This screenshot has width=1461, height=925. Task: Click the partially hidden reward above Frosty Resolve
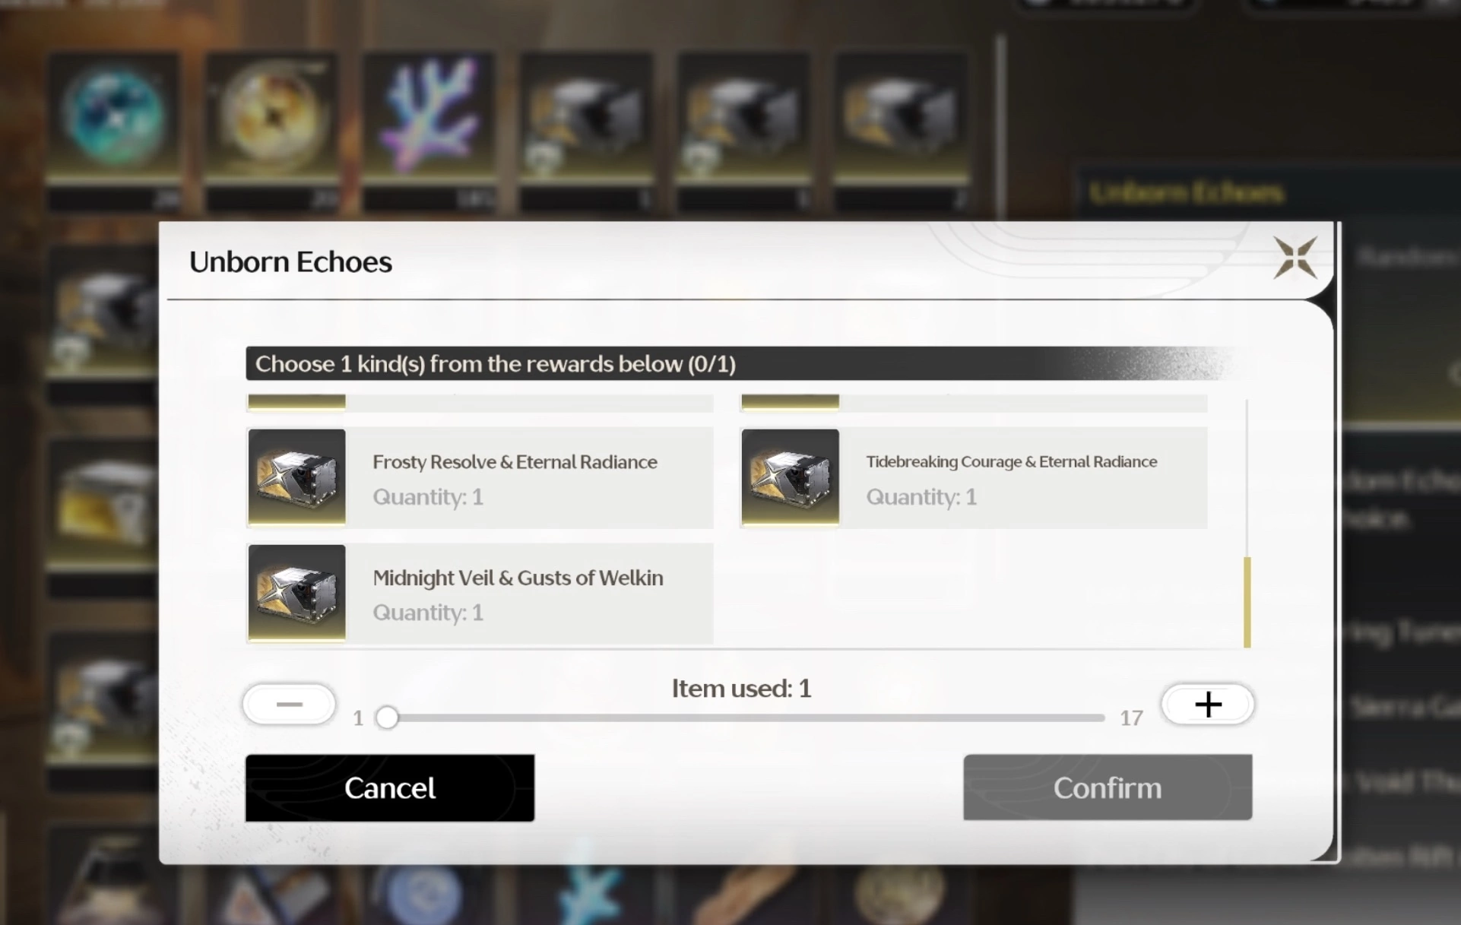tap(480, 403)
